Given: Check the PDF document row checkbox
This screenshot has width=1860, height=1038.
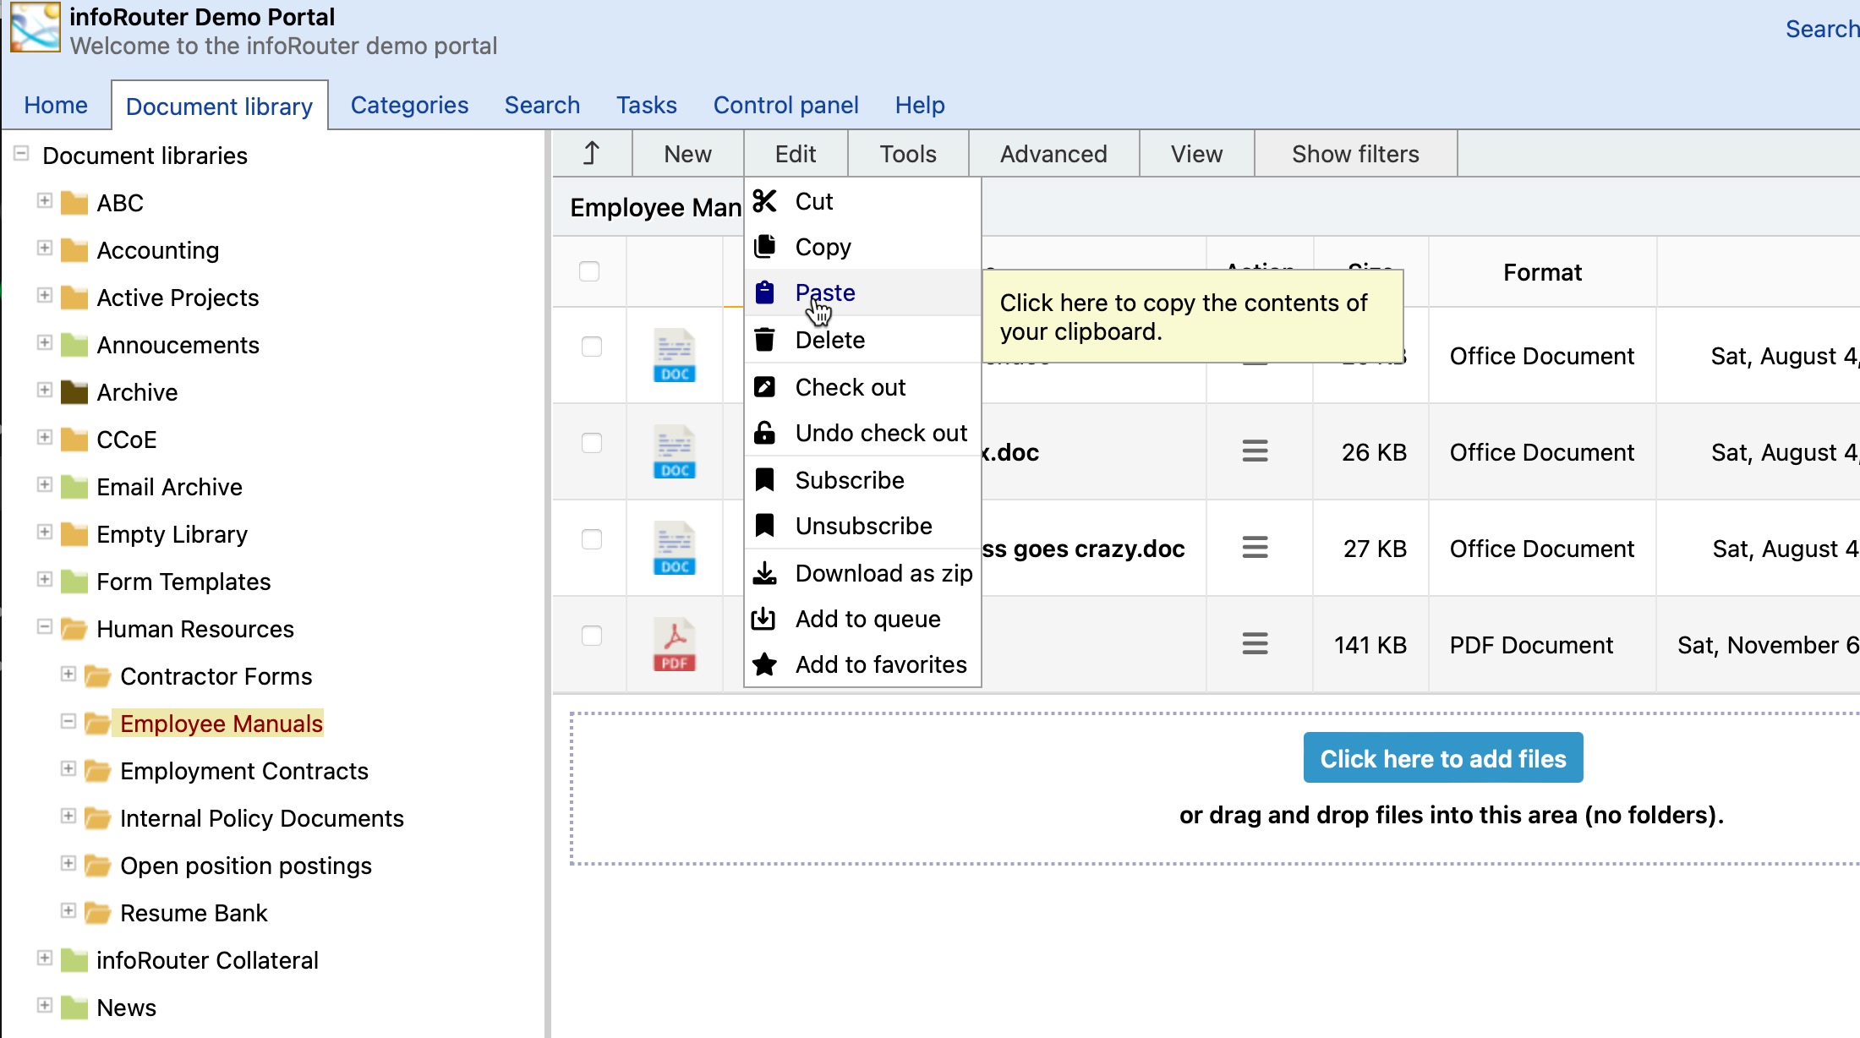Looking at the screenshot, I should (592, 636).
